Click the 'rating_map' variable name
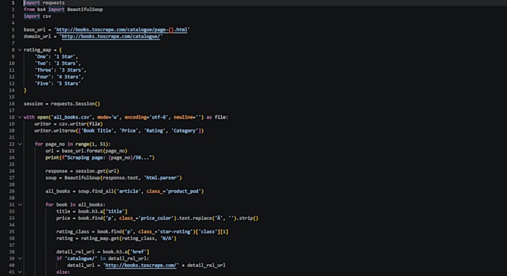507x276 pixels. click(37, 50)
